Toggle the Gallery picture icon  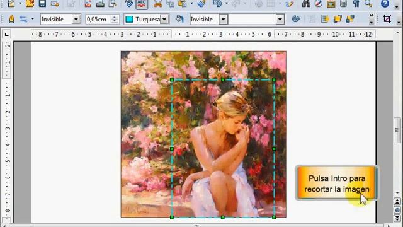point(331,3)
